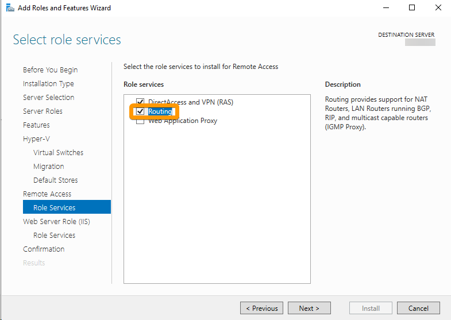Viewport: 451px width, 320px height.
Task: Click the wizard icon in title bar
Action: click(x=10, y=8)
